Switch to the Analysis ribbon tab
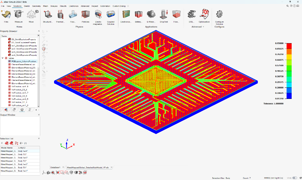This screenshot has height=180, width=302. (54, 6)
